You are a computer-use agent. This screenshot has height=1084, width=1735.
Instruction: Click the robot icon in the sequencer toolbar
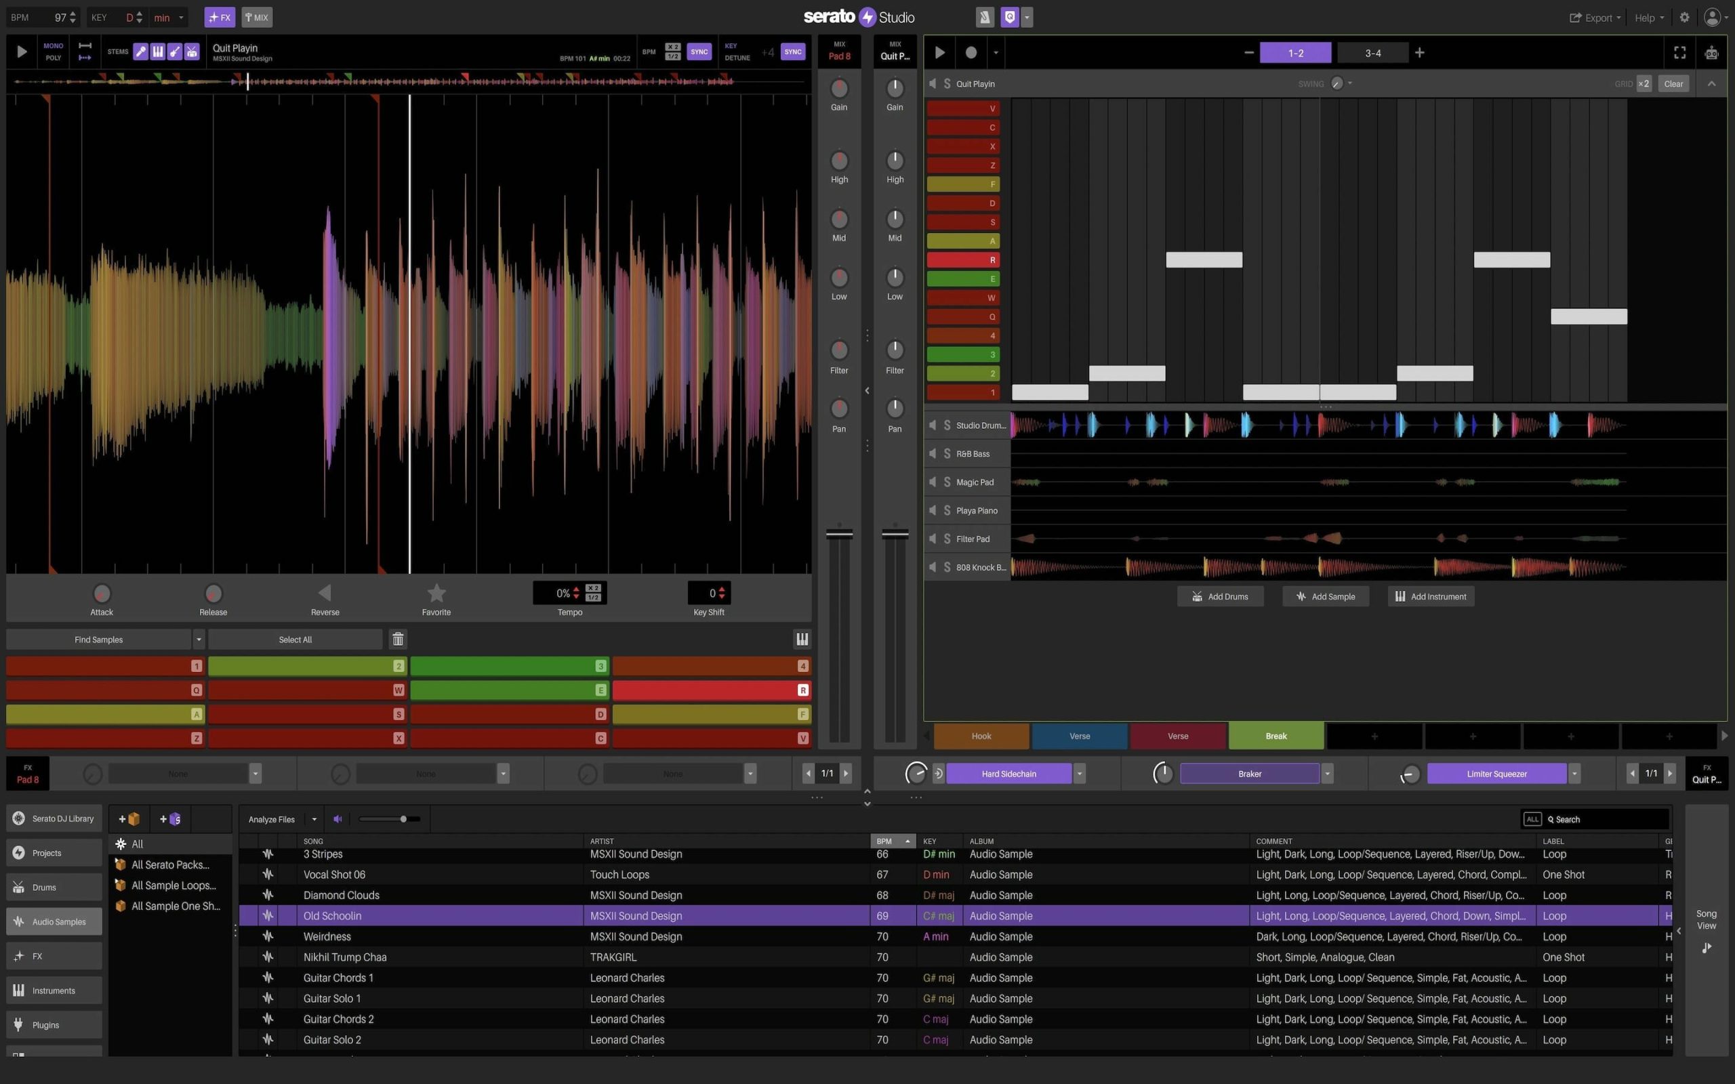1712,52
